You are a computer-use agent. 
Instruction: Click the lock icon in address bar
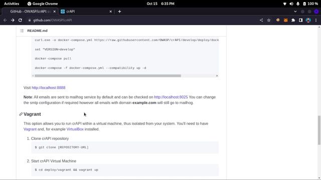[30, 20]
